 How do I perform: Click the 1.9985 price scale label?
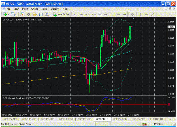(171, 22)
